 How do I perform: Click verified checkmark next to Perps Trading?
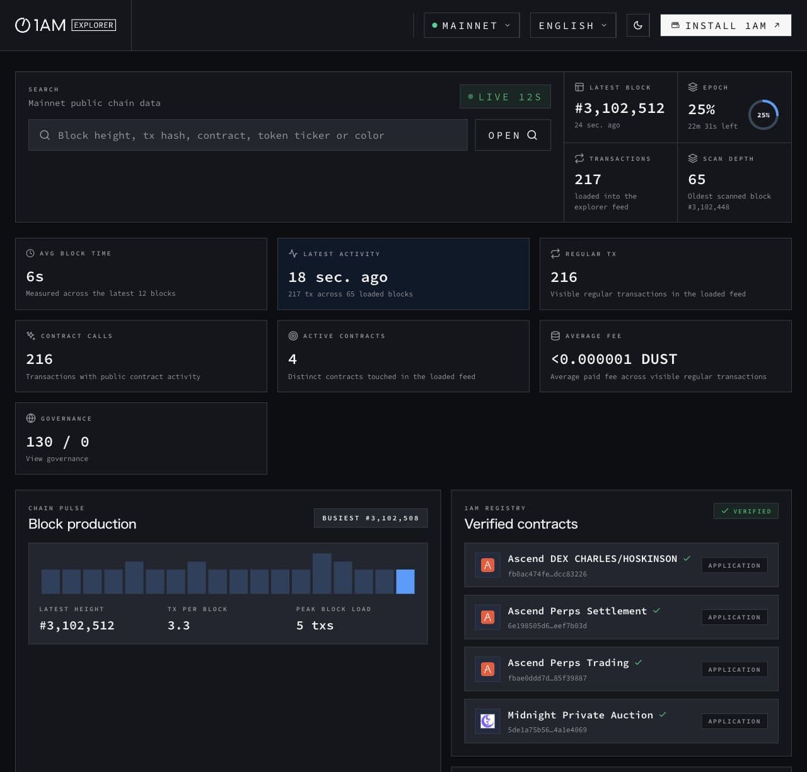[639, 662]
